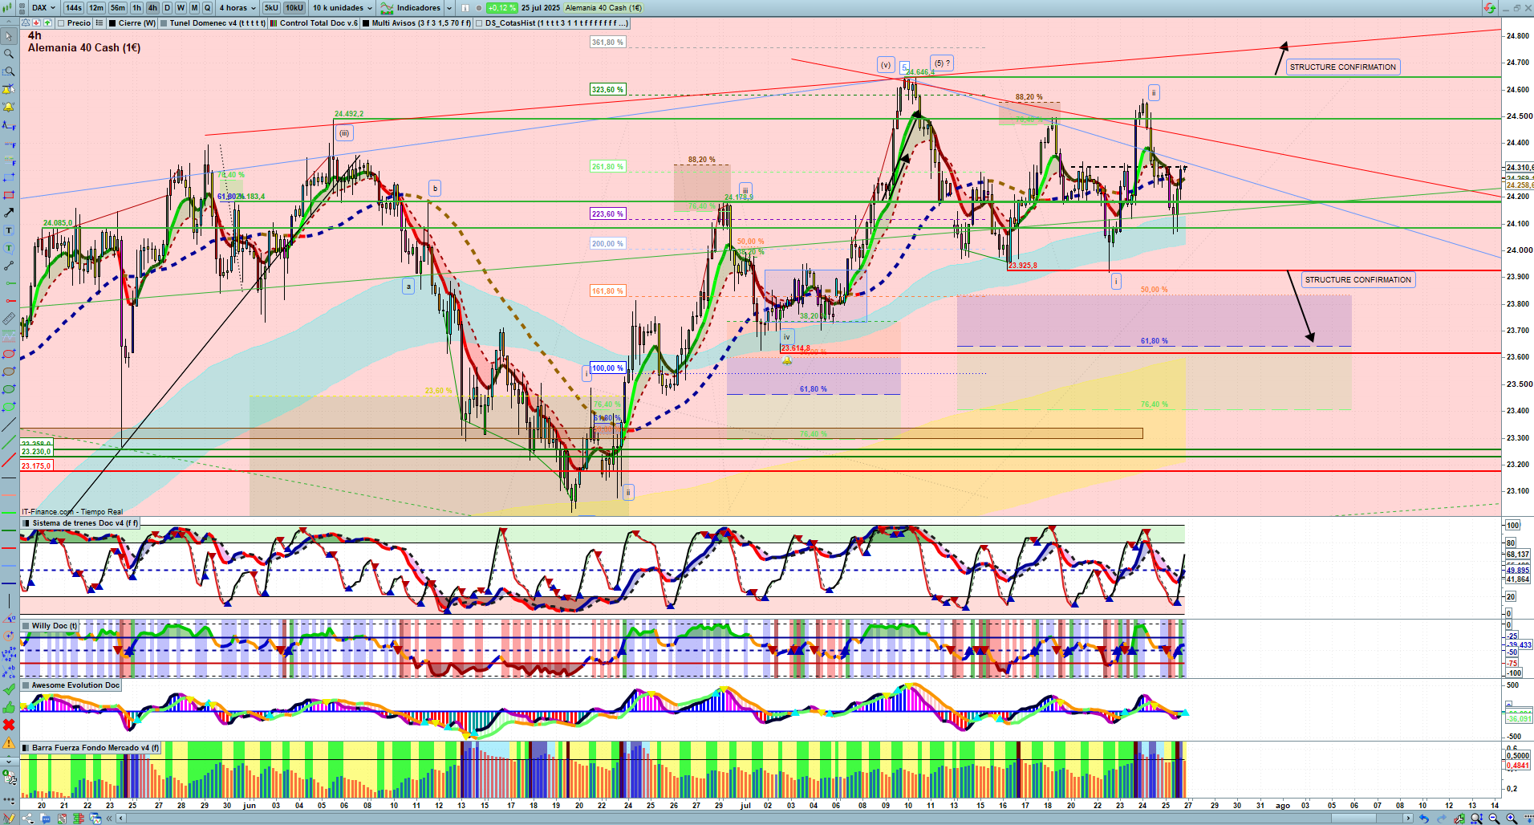Image resolution: width=1534 pixels, height=825 pixels.
Task: Select the magnifier zoom tool
Action: [x=9, y=54]
